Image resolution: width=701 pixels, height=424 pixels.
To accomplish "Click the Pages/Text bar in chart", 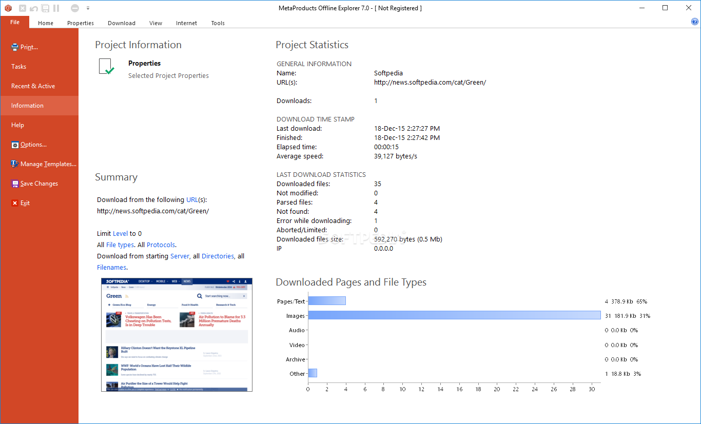I will pyautogui.click(x=327, y=301).
